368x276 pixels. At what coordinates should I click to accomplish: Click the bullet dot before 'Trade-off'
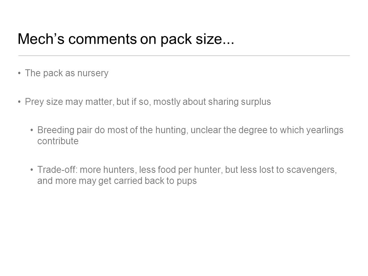(32, 170)
